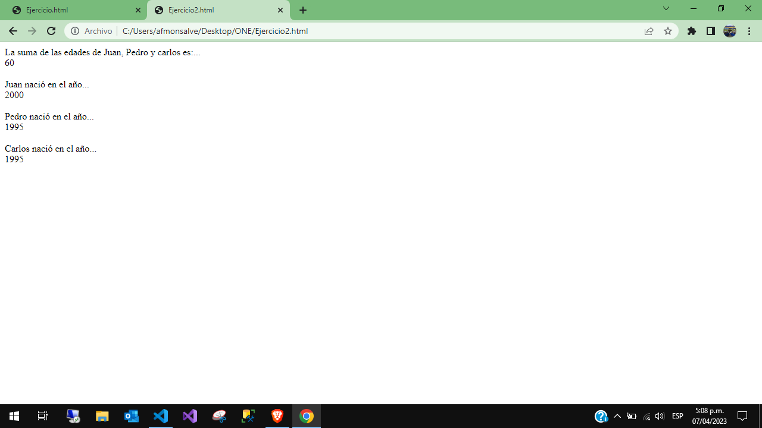Screen dimensions: 762x428
Task: Open the volume speaker tray icon
Action: 660,416
